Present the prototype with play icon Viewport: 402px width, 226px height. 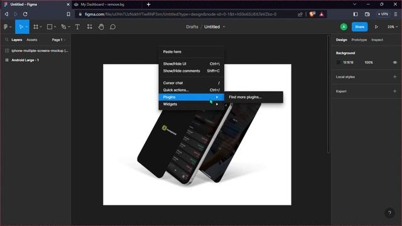pyautogui.click(x=376, y=26)
